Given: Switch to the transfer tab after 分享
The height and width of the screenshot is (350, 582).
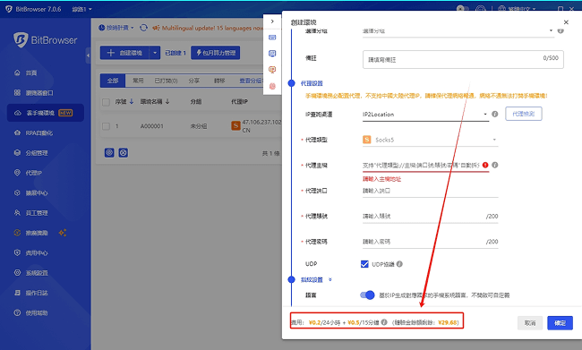Looking at the screenshot, I should pyautogui.click(x=219, y=81).
